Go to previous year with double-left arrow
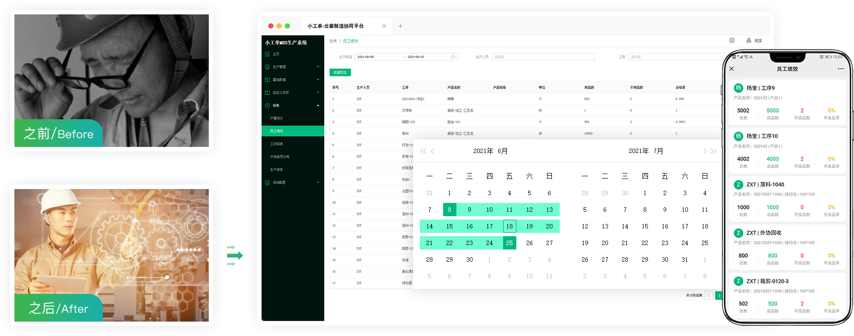Screen dimensions: 854x336 pyautogui.click(x=423, y=151)
